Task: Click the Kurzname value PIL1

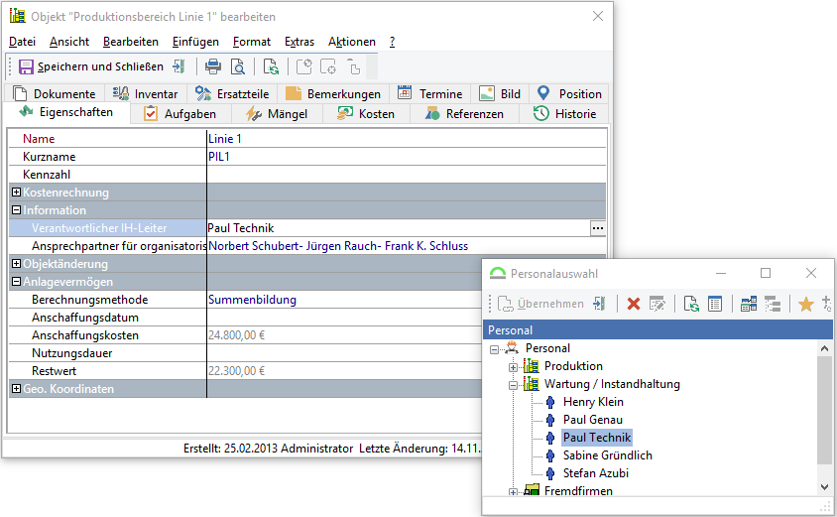Action: pyautogui.click(x=407, y=157)
